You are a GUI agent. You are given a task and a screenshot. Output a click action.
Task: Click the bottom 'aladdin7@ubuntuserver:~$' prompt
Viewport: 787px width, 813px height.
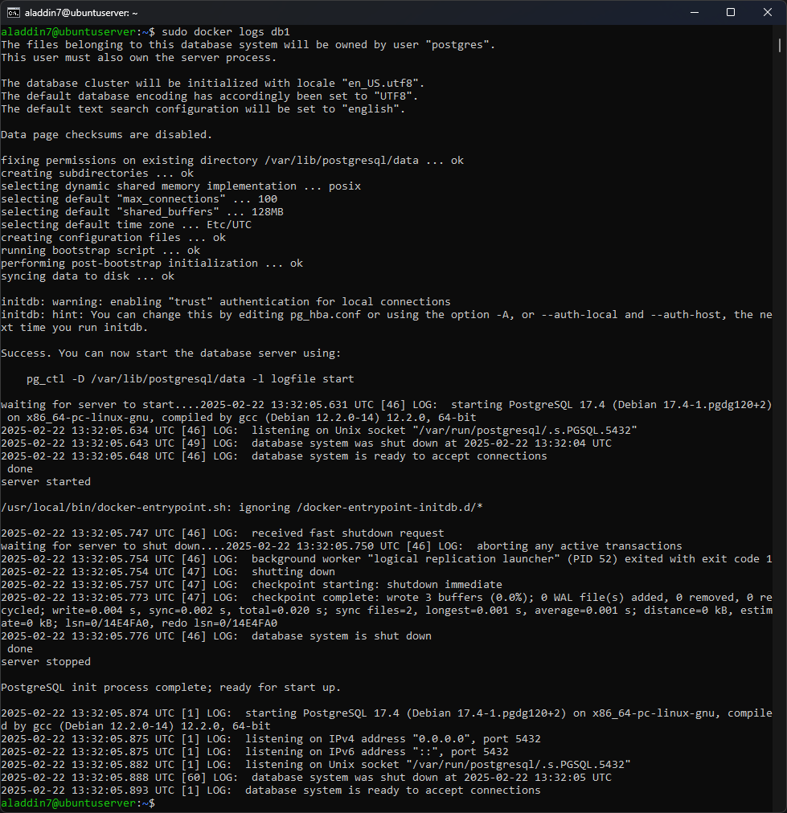(78, 803)
